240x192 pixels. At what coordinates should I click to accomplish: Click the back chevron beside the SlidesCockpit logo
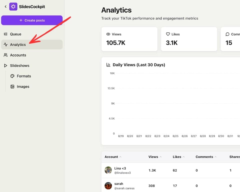5,6
